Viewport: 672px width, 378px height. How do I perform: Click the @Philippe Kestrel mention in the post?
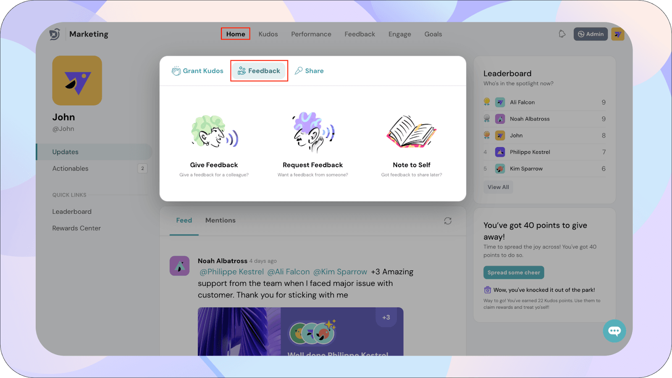(232, 272)
